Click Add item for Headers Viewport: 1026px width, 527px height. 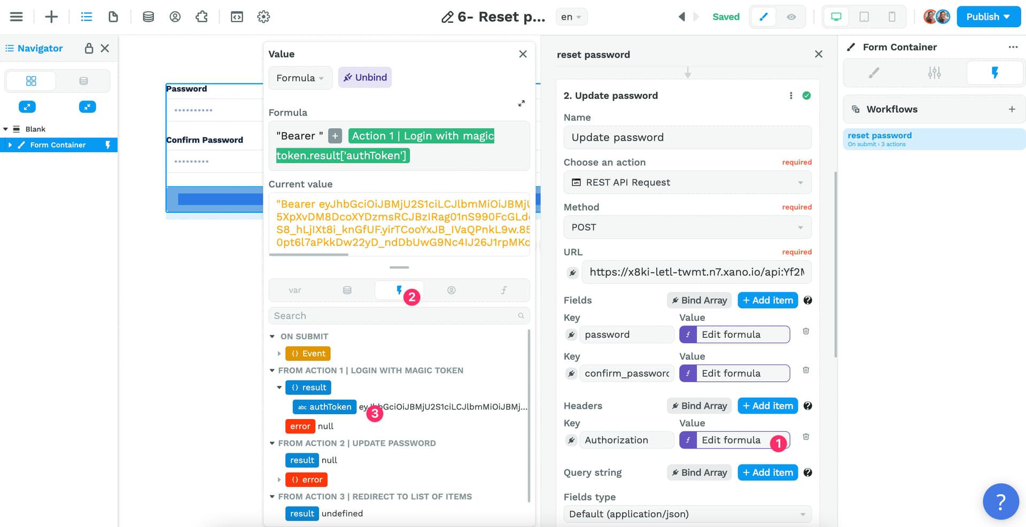(767, 406)
